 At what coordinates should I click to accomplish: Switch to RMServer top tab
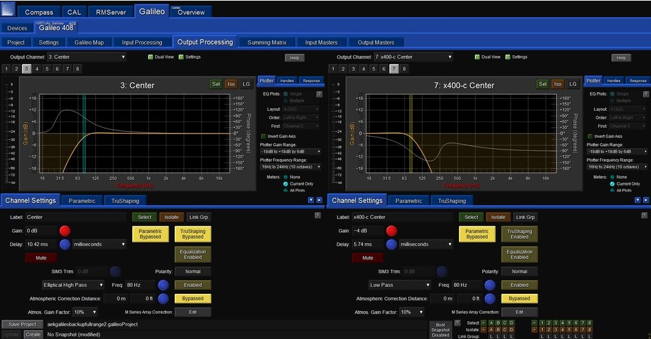pyautogui.click(x=111, y=12)
